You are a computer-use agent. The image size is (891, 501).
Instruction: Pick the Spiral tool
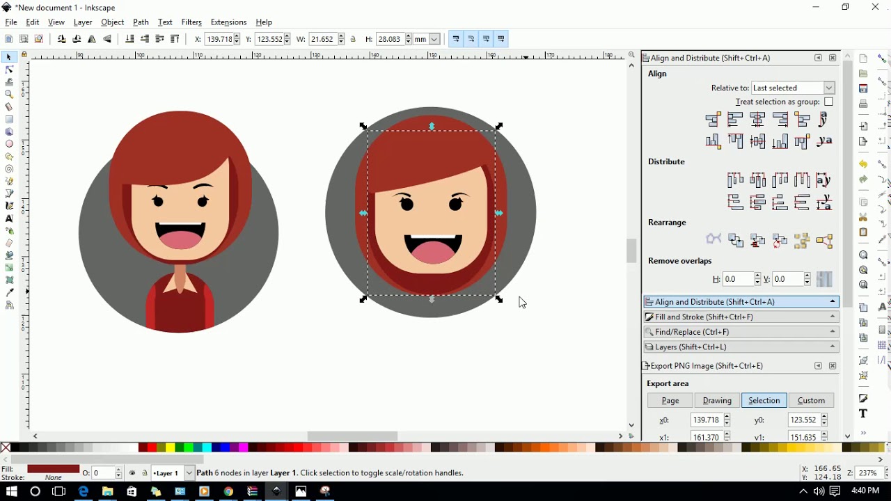click(x=9, y=169)
